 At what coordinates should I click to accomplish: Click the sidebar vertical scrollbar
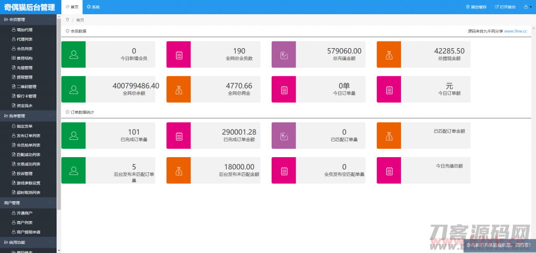tap(59, 105)
